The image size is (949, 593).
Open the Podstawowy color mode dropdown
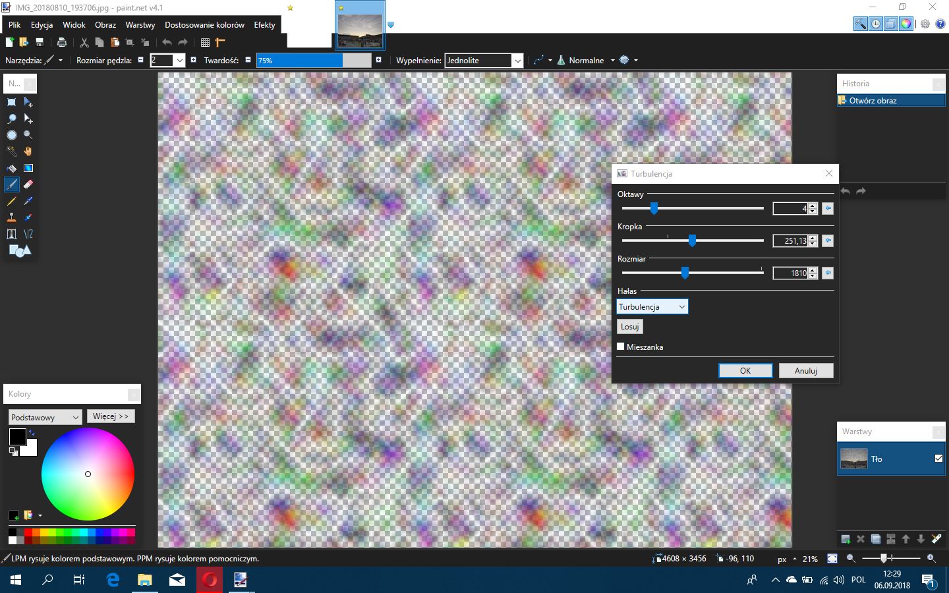[x=45, y=417]
